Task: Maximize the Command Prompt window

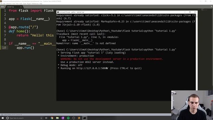Action: (x=190, y=12)
